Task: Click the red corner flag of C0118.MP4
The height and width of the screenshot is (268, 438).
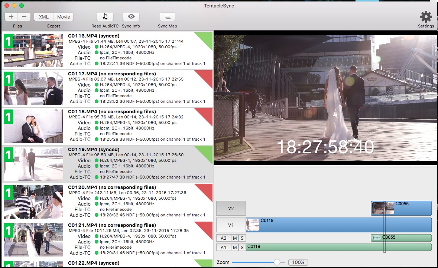Action: pos(207,114)
